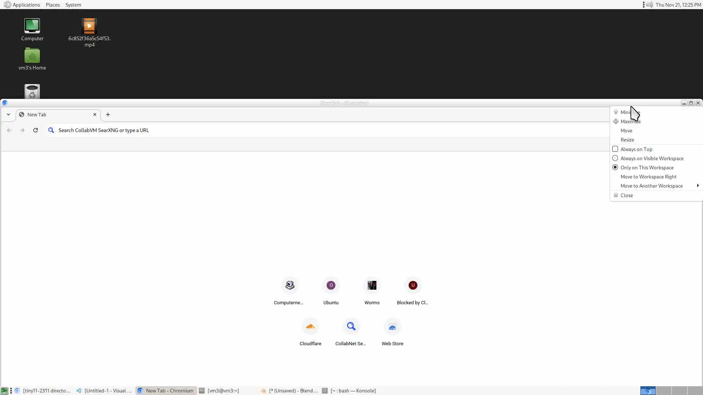Open the tab search dropdown chevron

click(x=8, y=114)
